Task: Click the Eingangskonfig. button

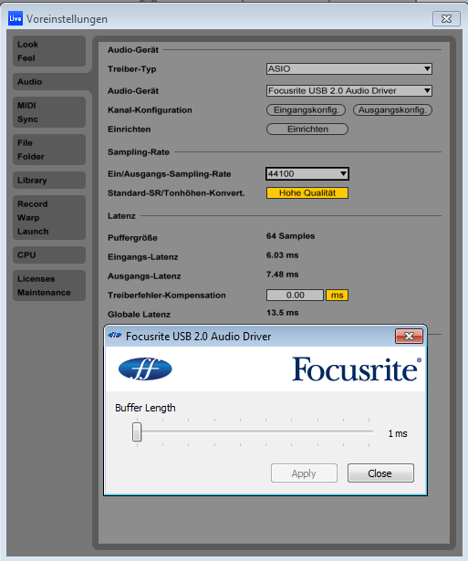Action: coord(306,110)
